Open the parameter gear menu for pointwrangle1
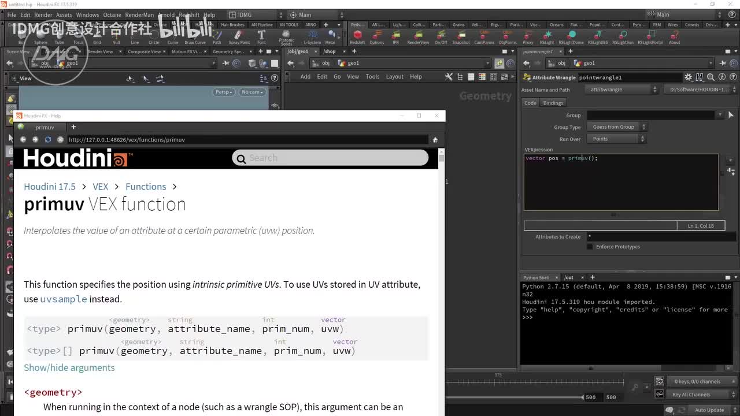 tap(688, 77)
